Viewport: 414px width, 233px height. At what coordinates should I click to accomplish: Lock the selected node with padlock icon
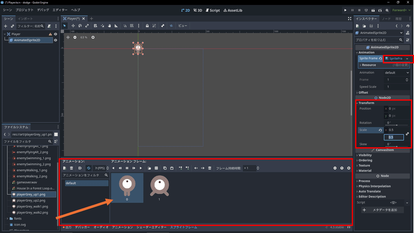(x=147, y=26)
